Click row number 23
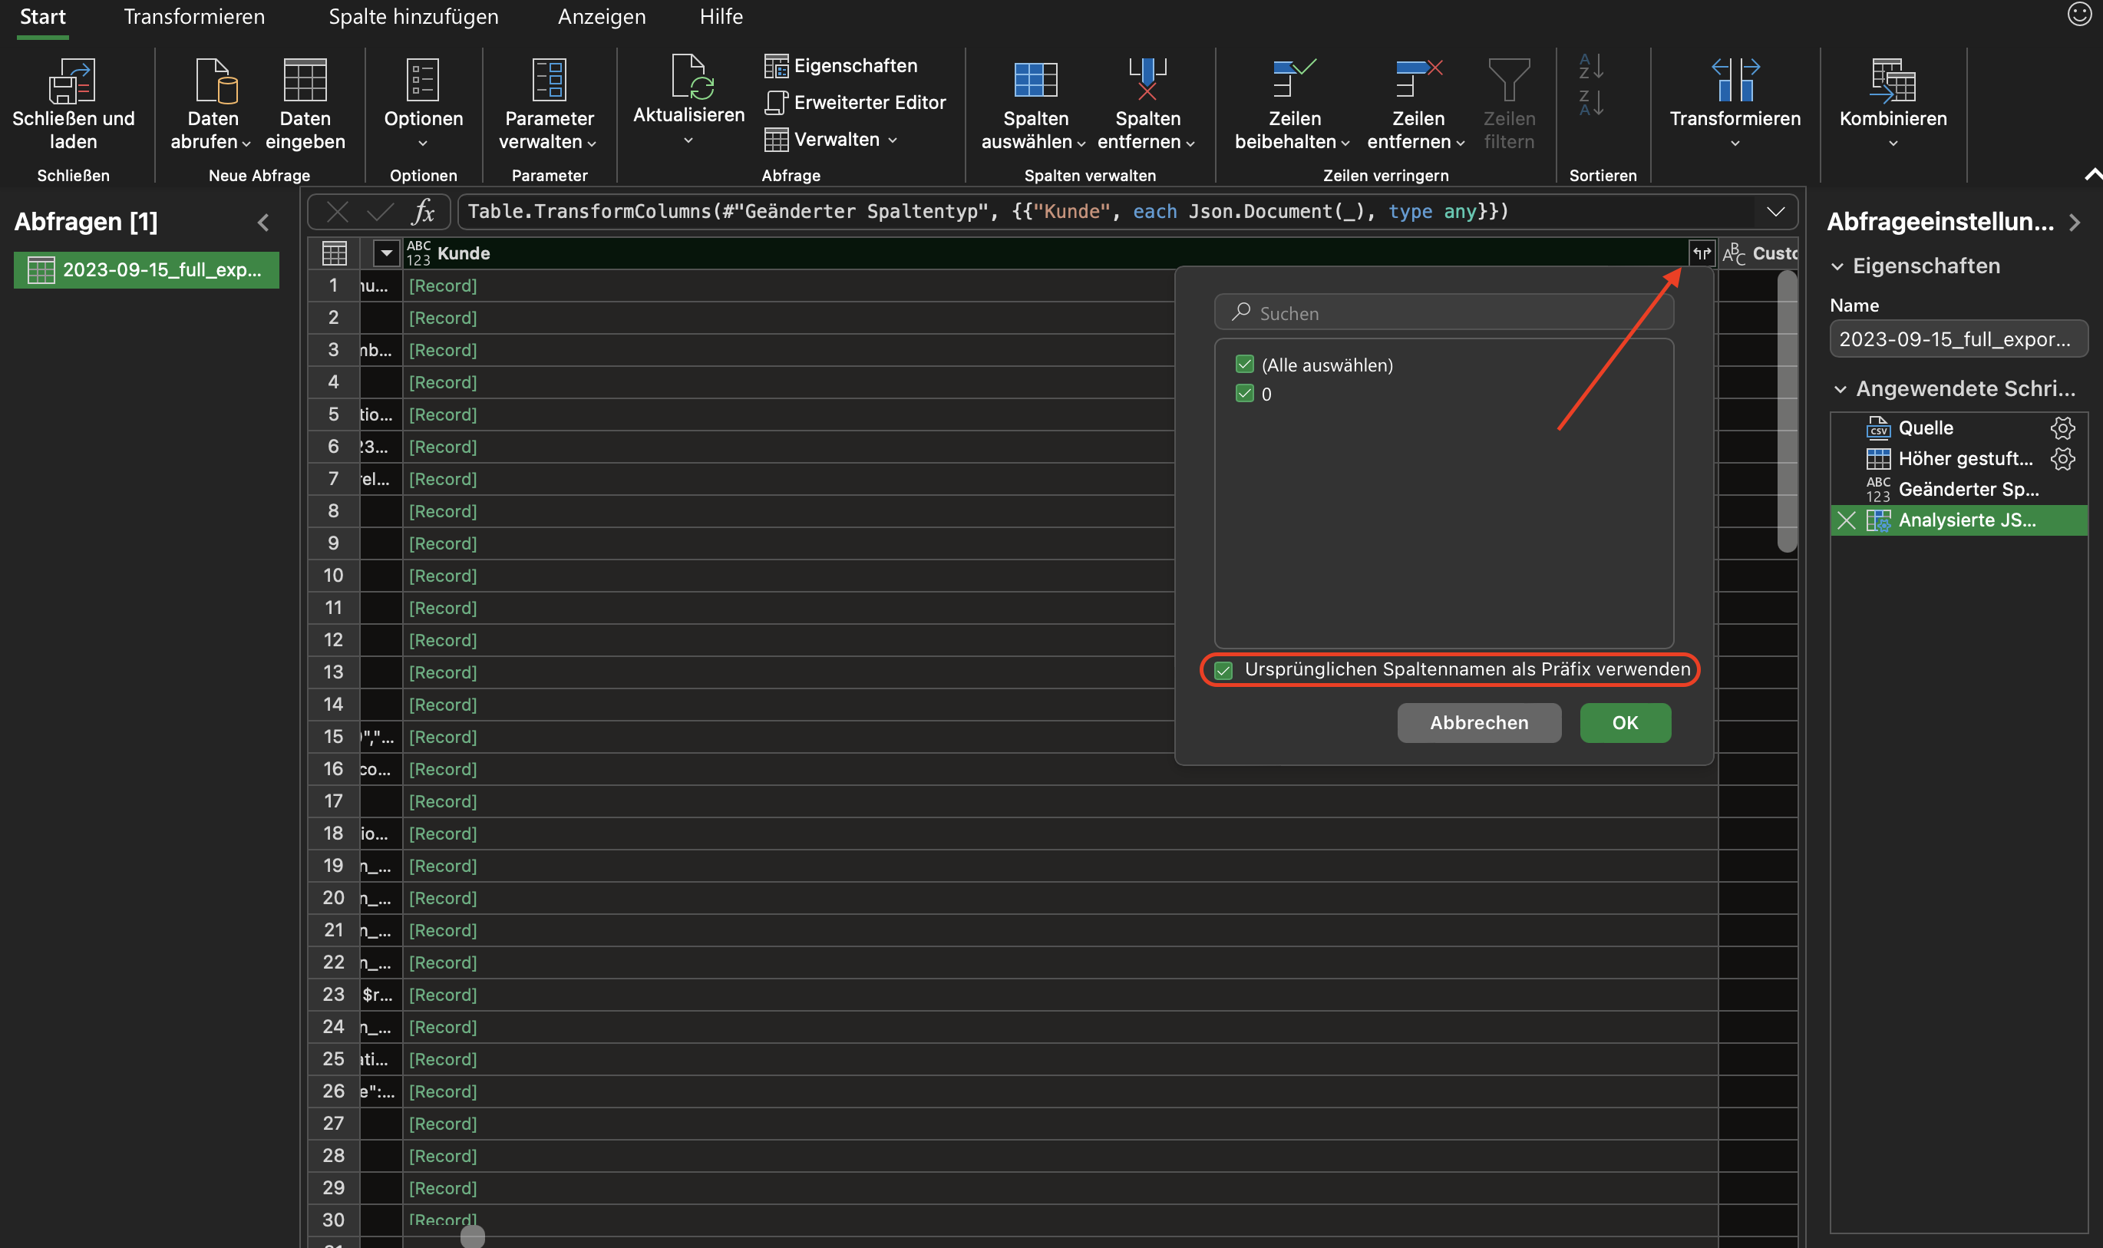 (333, 995)
